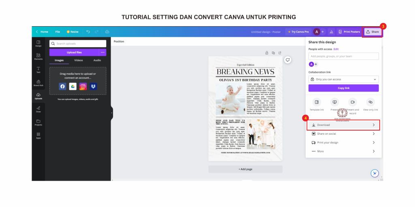Click the add page icon above canvas
415x207 pixels.
pyautogui.click(x=280, y=53)
